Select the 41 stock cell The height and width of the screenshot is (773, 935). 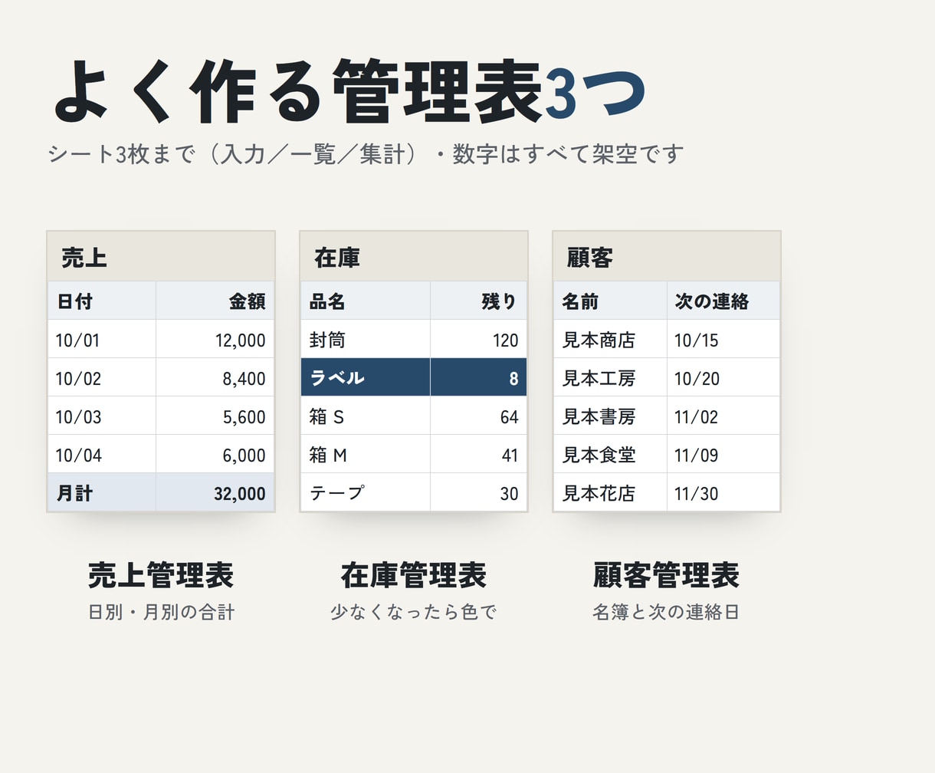[x=479, y=454]
